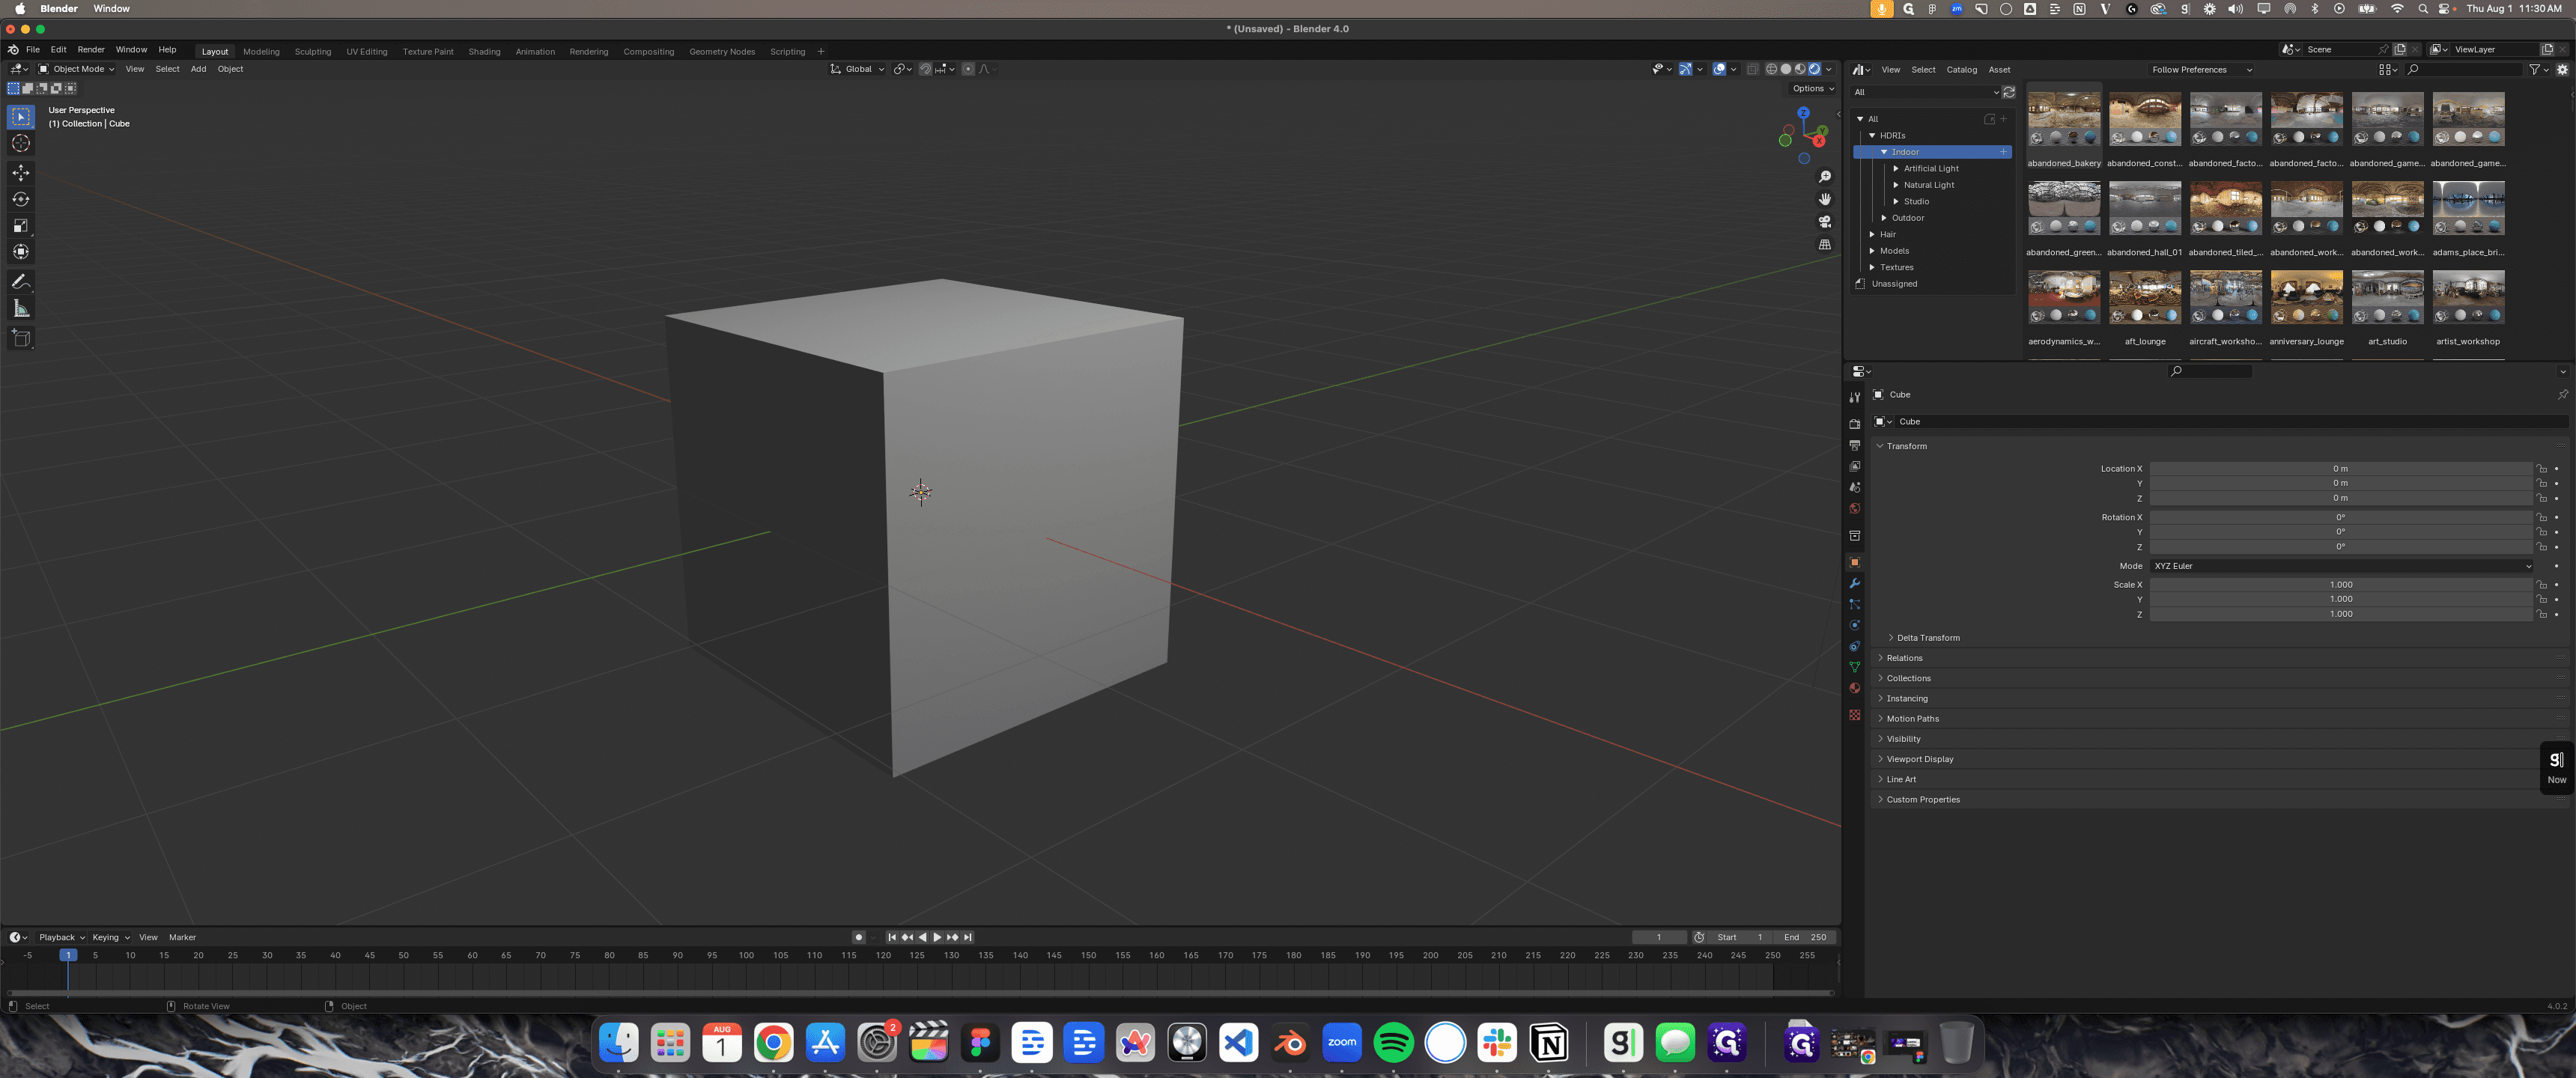
Task: Open viewport Options button
Action: coord(1813,88)
